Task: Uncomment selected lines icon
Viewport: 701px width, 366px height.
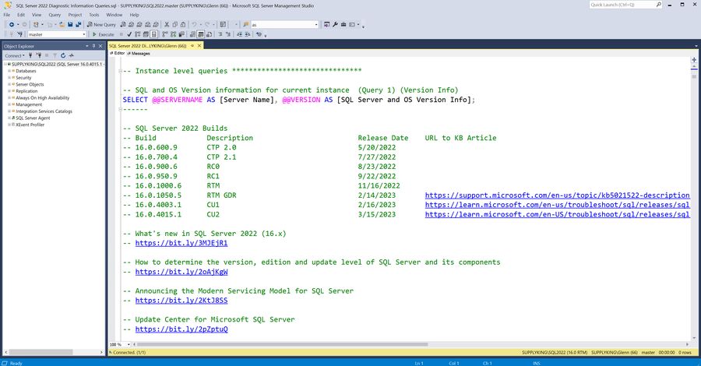Action: (x=228, y=34)
